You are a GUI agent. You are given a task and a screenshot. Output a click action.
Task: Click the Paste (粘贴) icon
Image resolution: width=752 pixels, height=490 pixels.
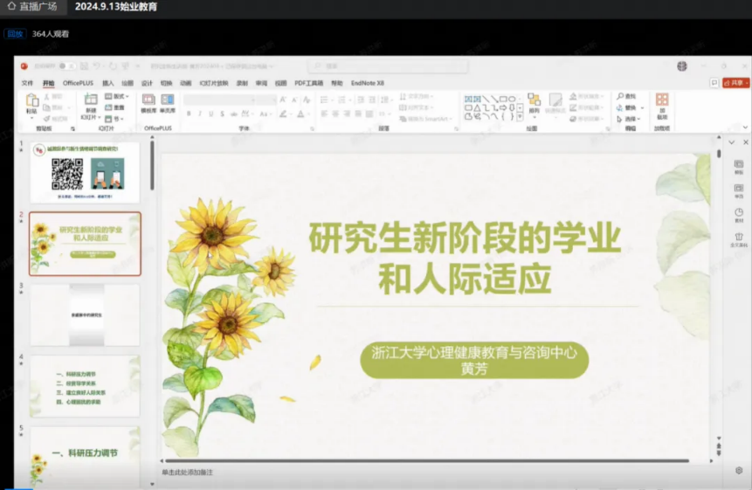pos(31,102)
